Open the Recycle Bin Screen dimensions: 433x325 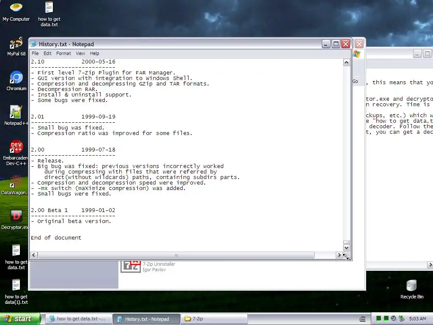coord(411,289)
